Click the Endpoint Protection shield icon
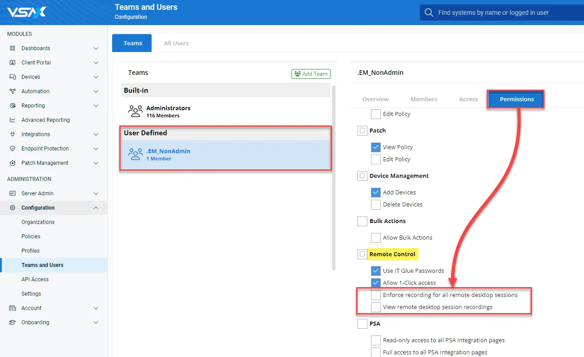Viewport: 584px width, 357px height. tap(13, 149)
